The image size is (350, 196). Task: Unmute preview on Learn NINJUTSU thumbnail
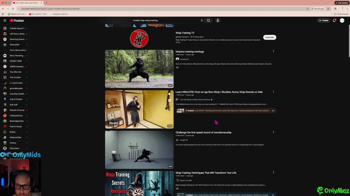[x=170, y=94]
